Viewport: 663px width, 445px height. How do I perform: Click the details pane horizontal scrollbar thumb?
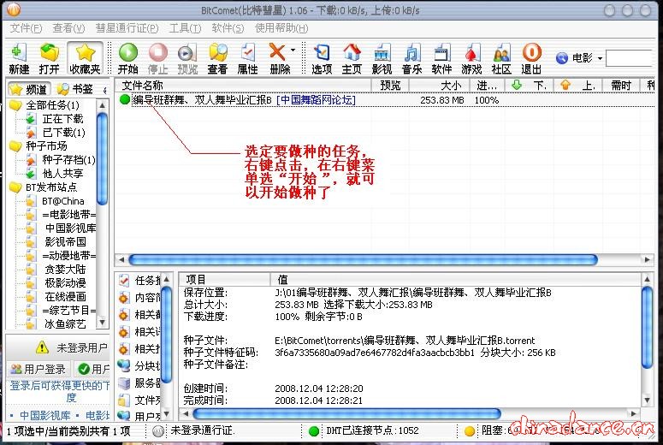click(x=346, y=413)
